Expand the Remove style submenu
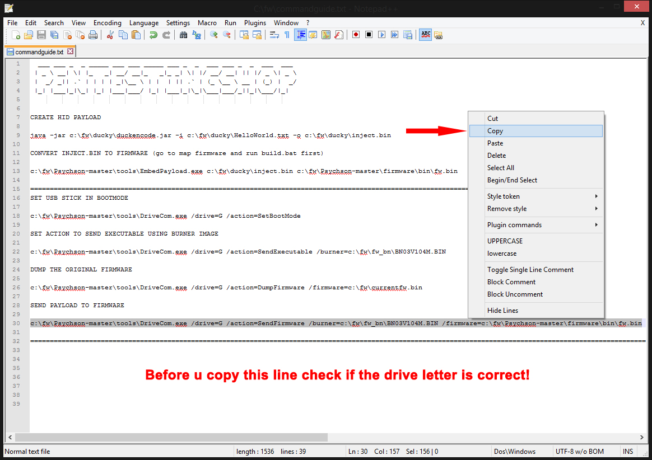This screenshot has height=460, width=652. pos(536,209)
